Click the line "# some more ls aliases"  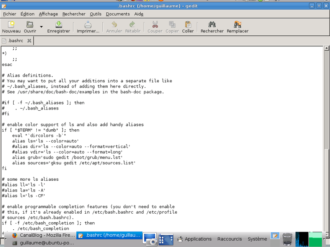click(x=30, y=179)
